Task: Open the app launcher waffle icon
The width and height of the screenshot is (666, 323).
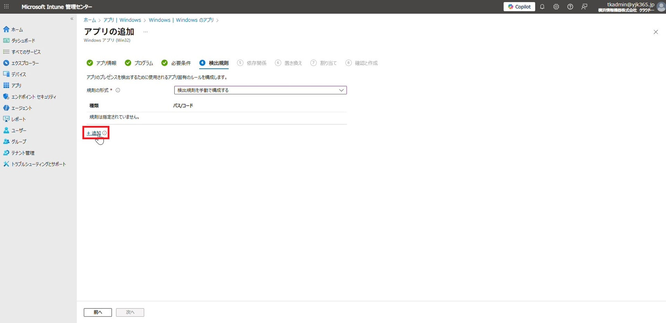Action: point(6,7)
